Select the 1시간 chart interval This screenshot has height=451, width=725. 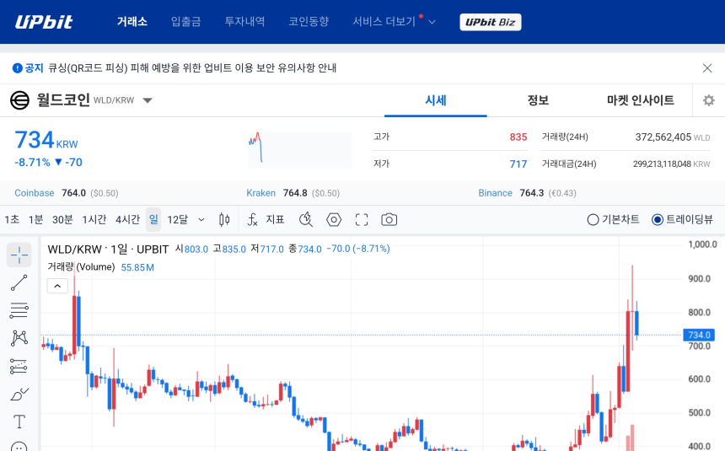[94, 220]
